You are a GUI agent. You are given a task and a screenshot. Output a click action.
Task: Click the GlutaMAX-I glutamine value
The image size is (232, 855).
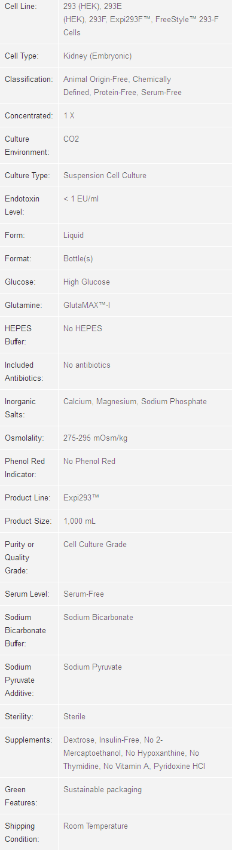click(x=87, y=306)
